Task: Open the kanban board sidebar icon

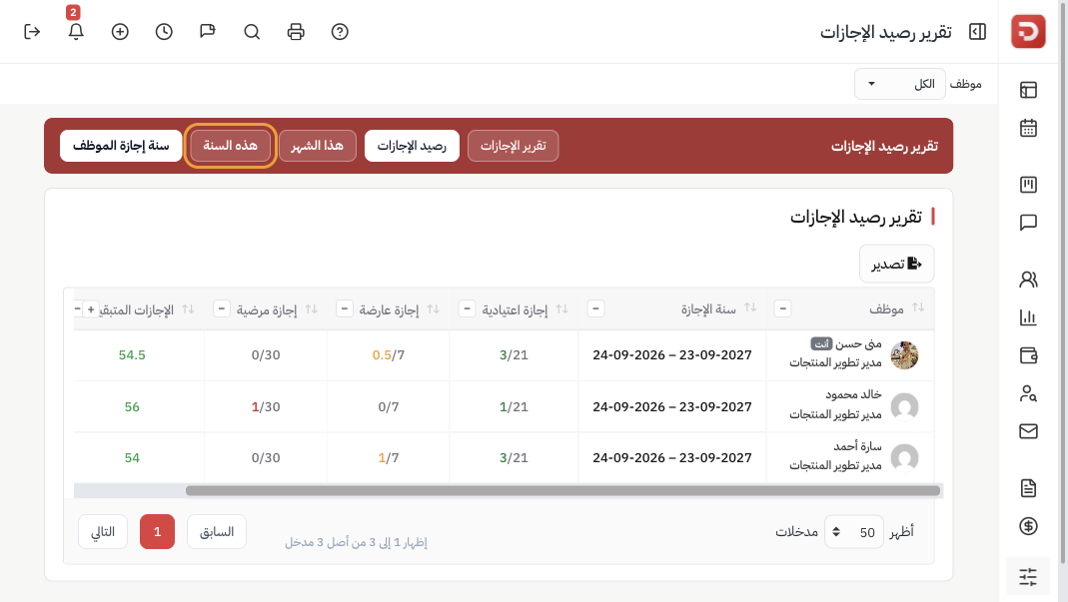Action: pos(1028,185)
